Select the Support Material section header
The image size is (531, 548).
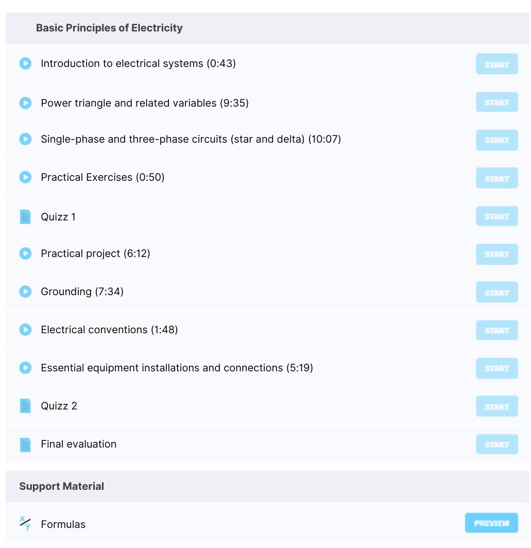(x=61, y=486)
